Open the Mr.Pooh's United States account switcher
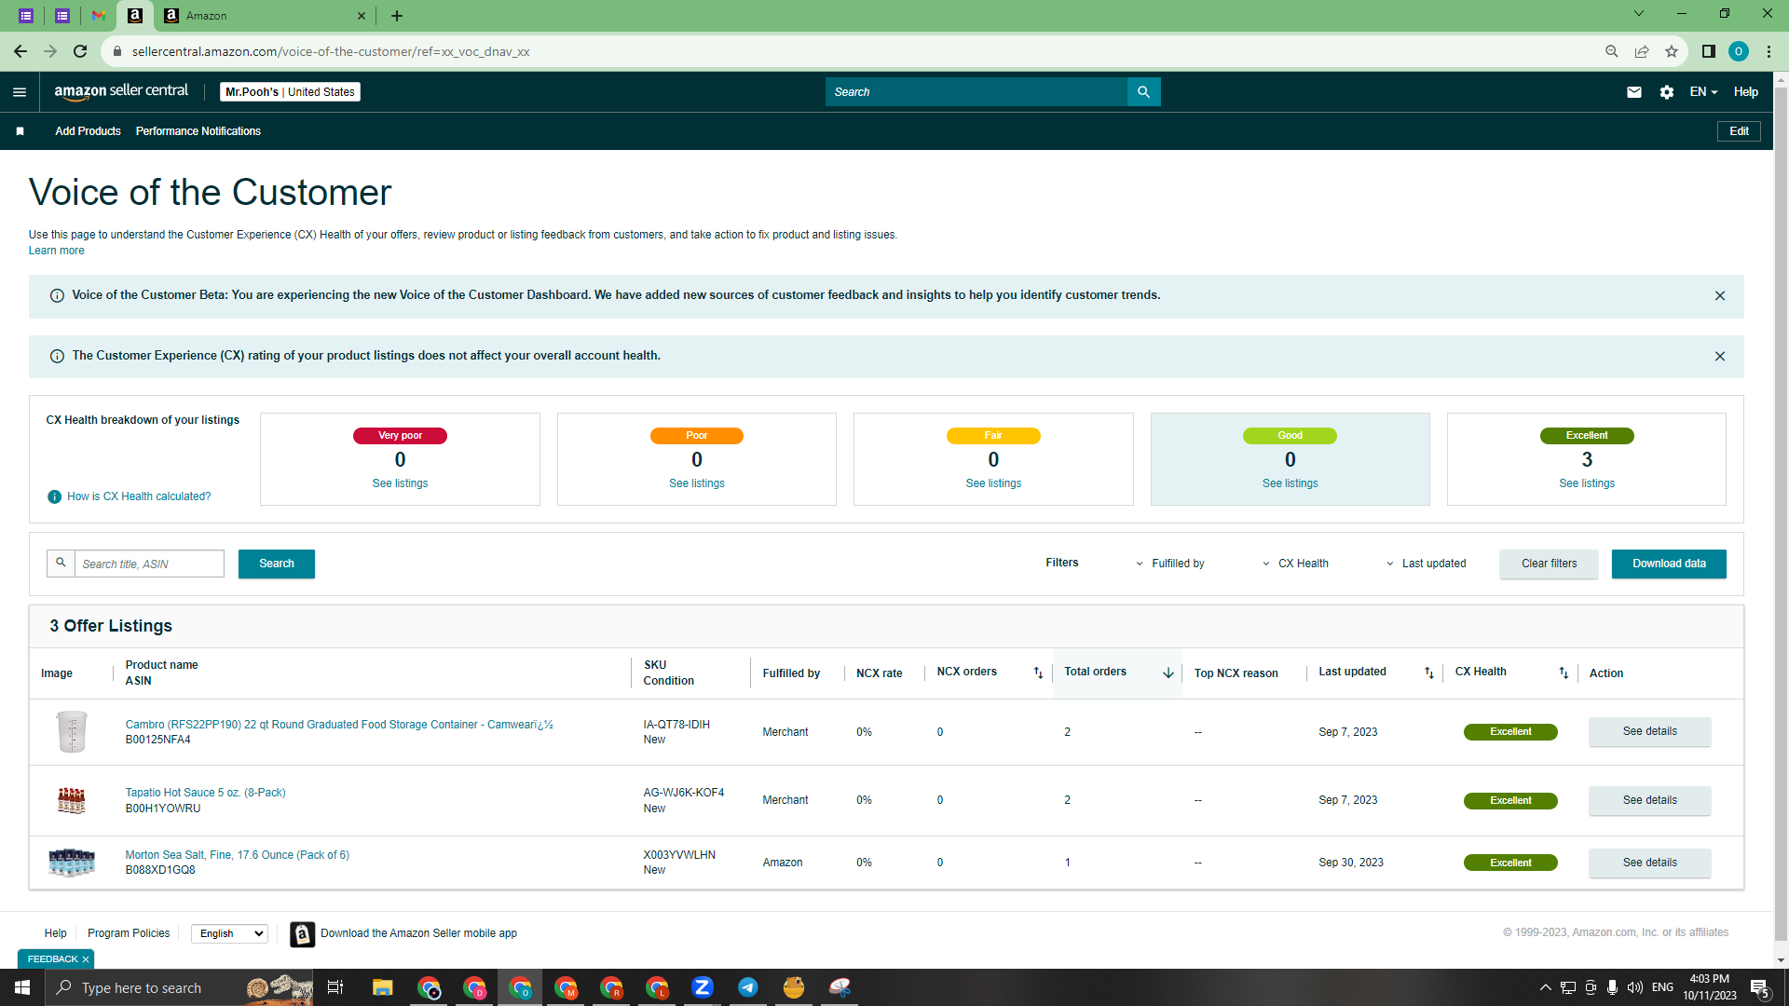 tap(291, 92)
